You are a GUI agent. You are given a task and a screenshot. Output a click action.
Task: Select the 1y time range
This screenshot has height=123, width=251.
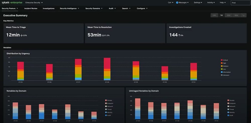coord(243,15)
